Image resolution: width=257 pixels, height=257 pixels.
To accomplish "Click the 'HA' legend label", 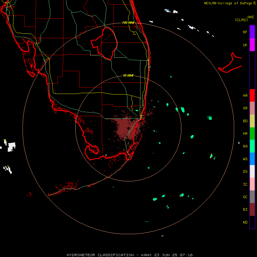I will (x=245, y=95).
